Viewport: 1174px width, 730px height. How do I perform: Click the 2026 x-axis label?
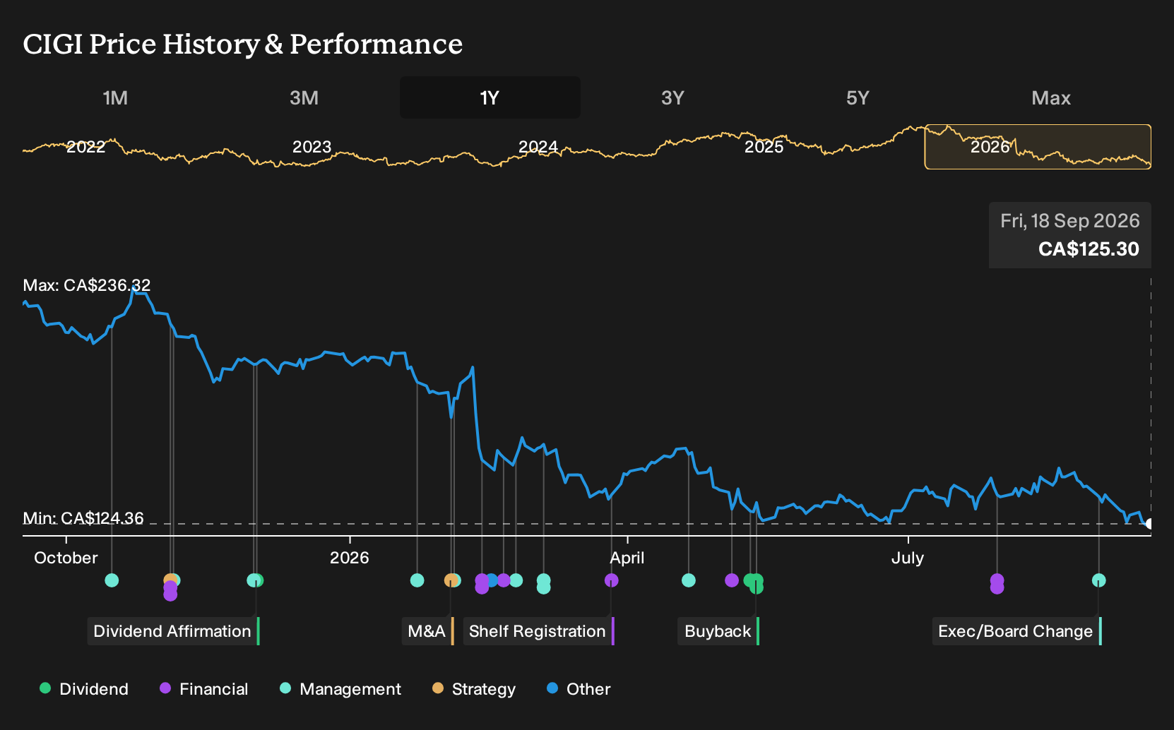pos(350,558)
